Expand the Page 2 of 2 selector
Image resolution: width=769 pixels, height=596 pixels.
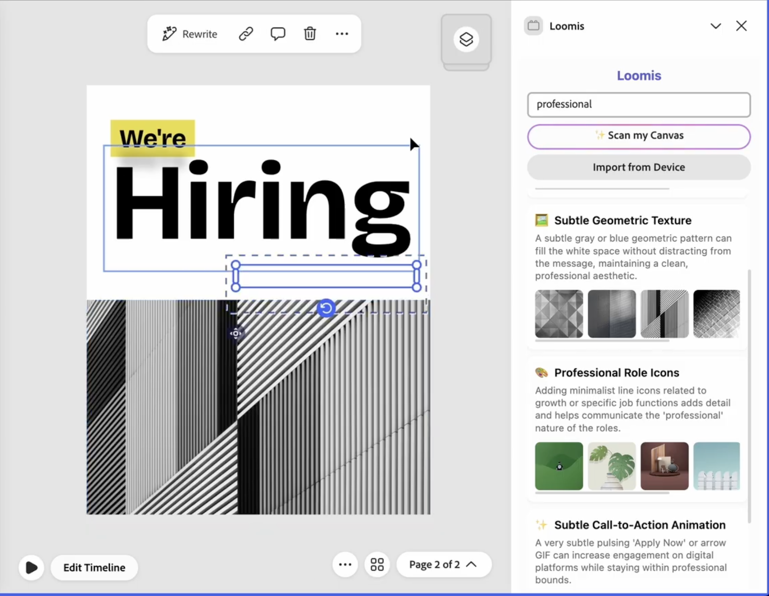point(444,564)
